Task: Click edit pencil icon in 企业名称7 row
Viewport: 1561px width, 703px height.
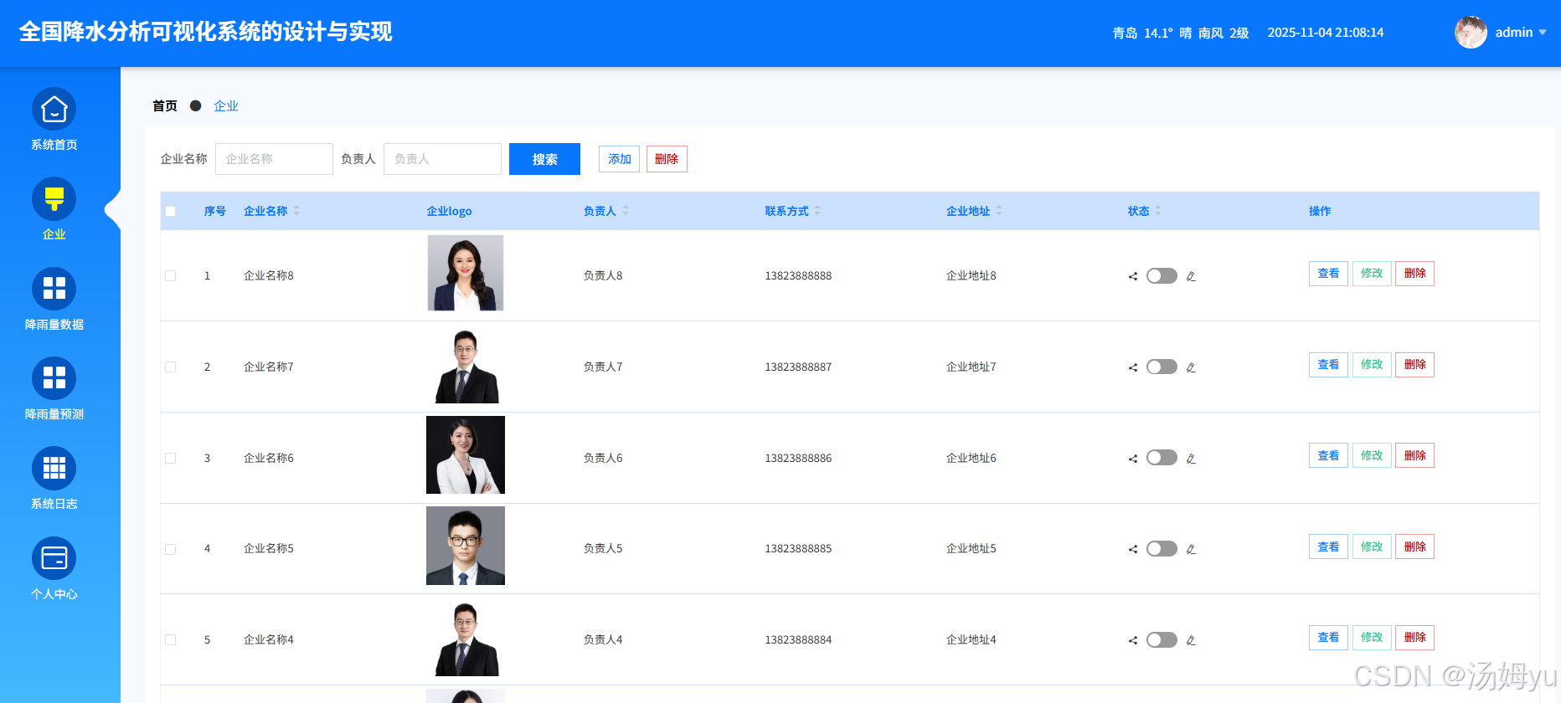Action: pos(1191,367)
